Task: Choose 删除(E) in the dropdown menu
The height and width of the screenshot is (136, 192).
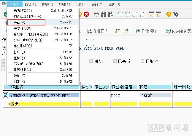Action: pos(20,58)
